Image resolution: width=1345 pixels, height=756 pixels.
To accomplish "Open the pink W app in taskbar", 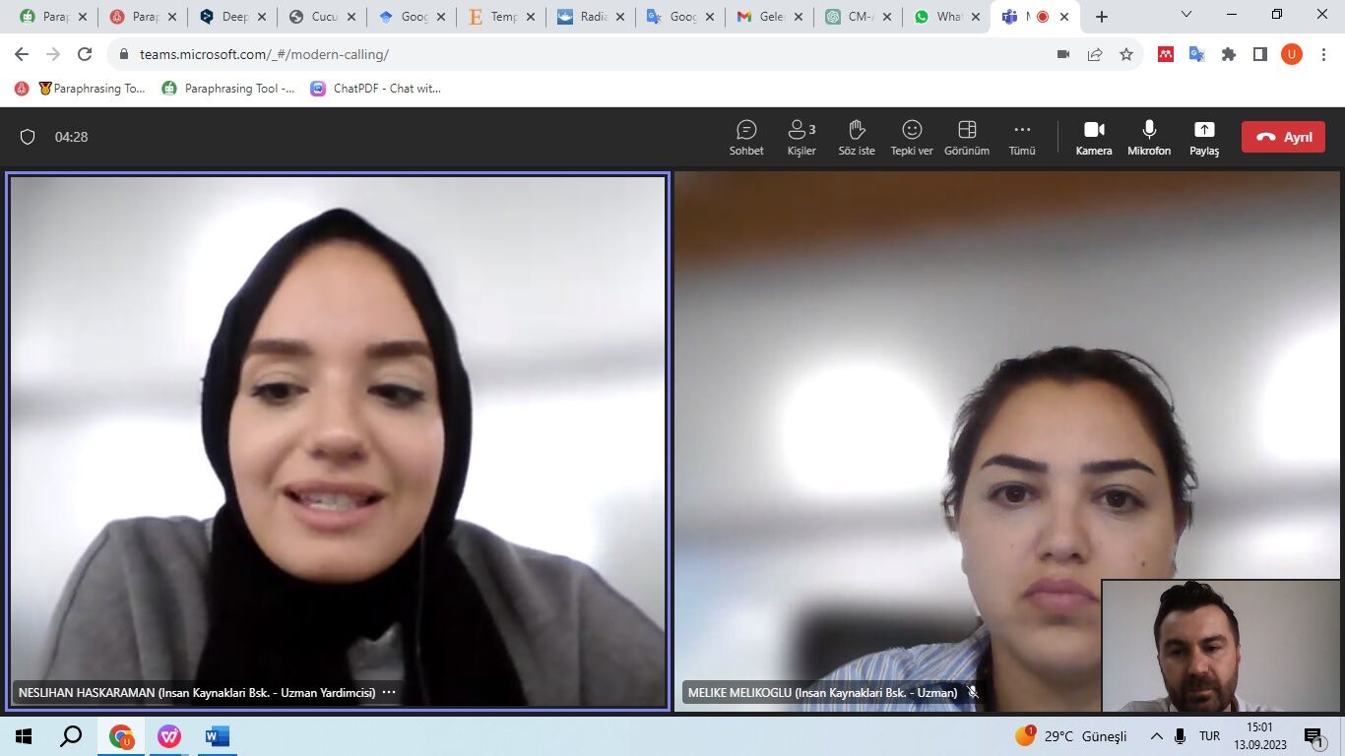I will (169, 736).
